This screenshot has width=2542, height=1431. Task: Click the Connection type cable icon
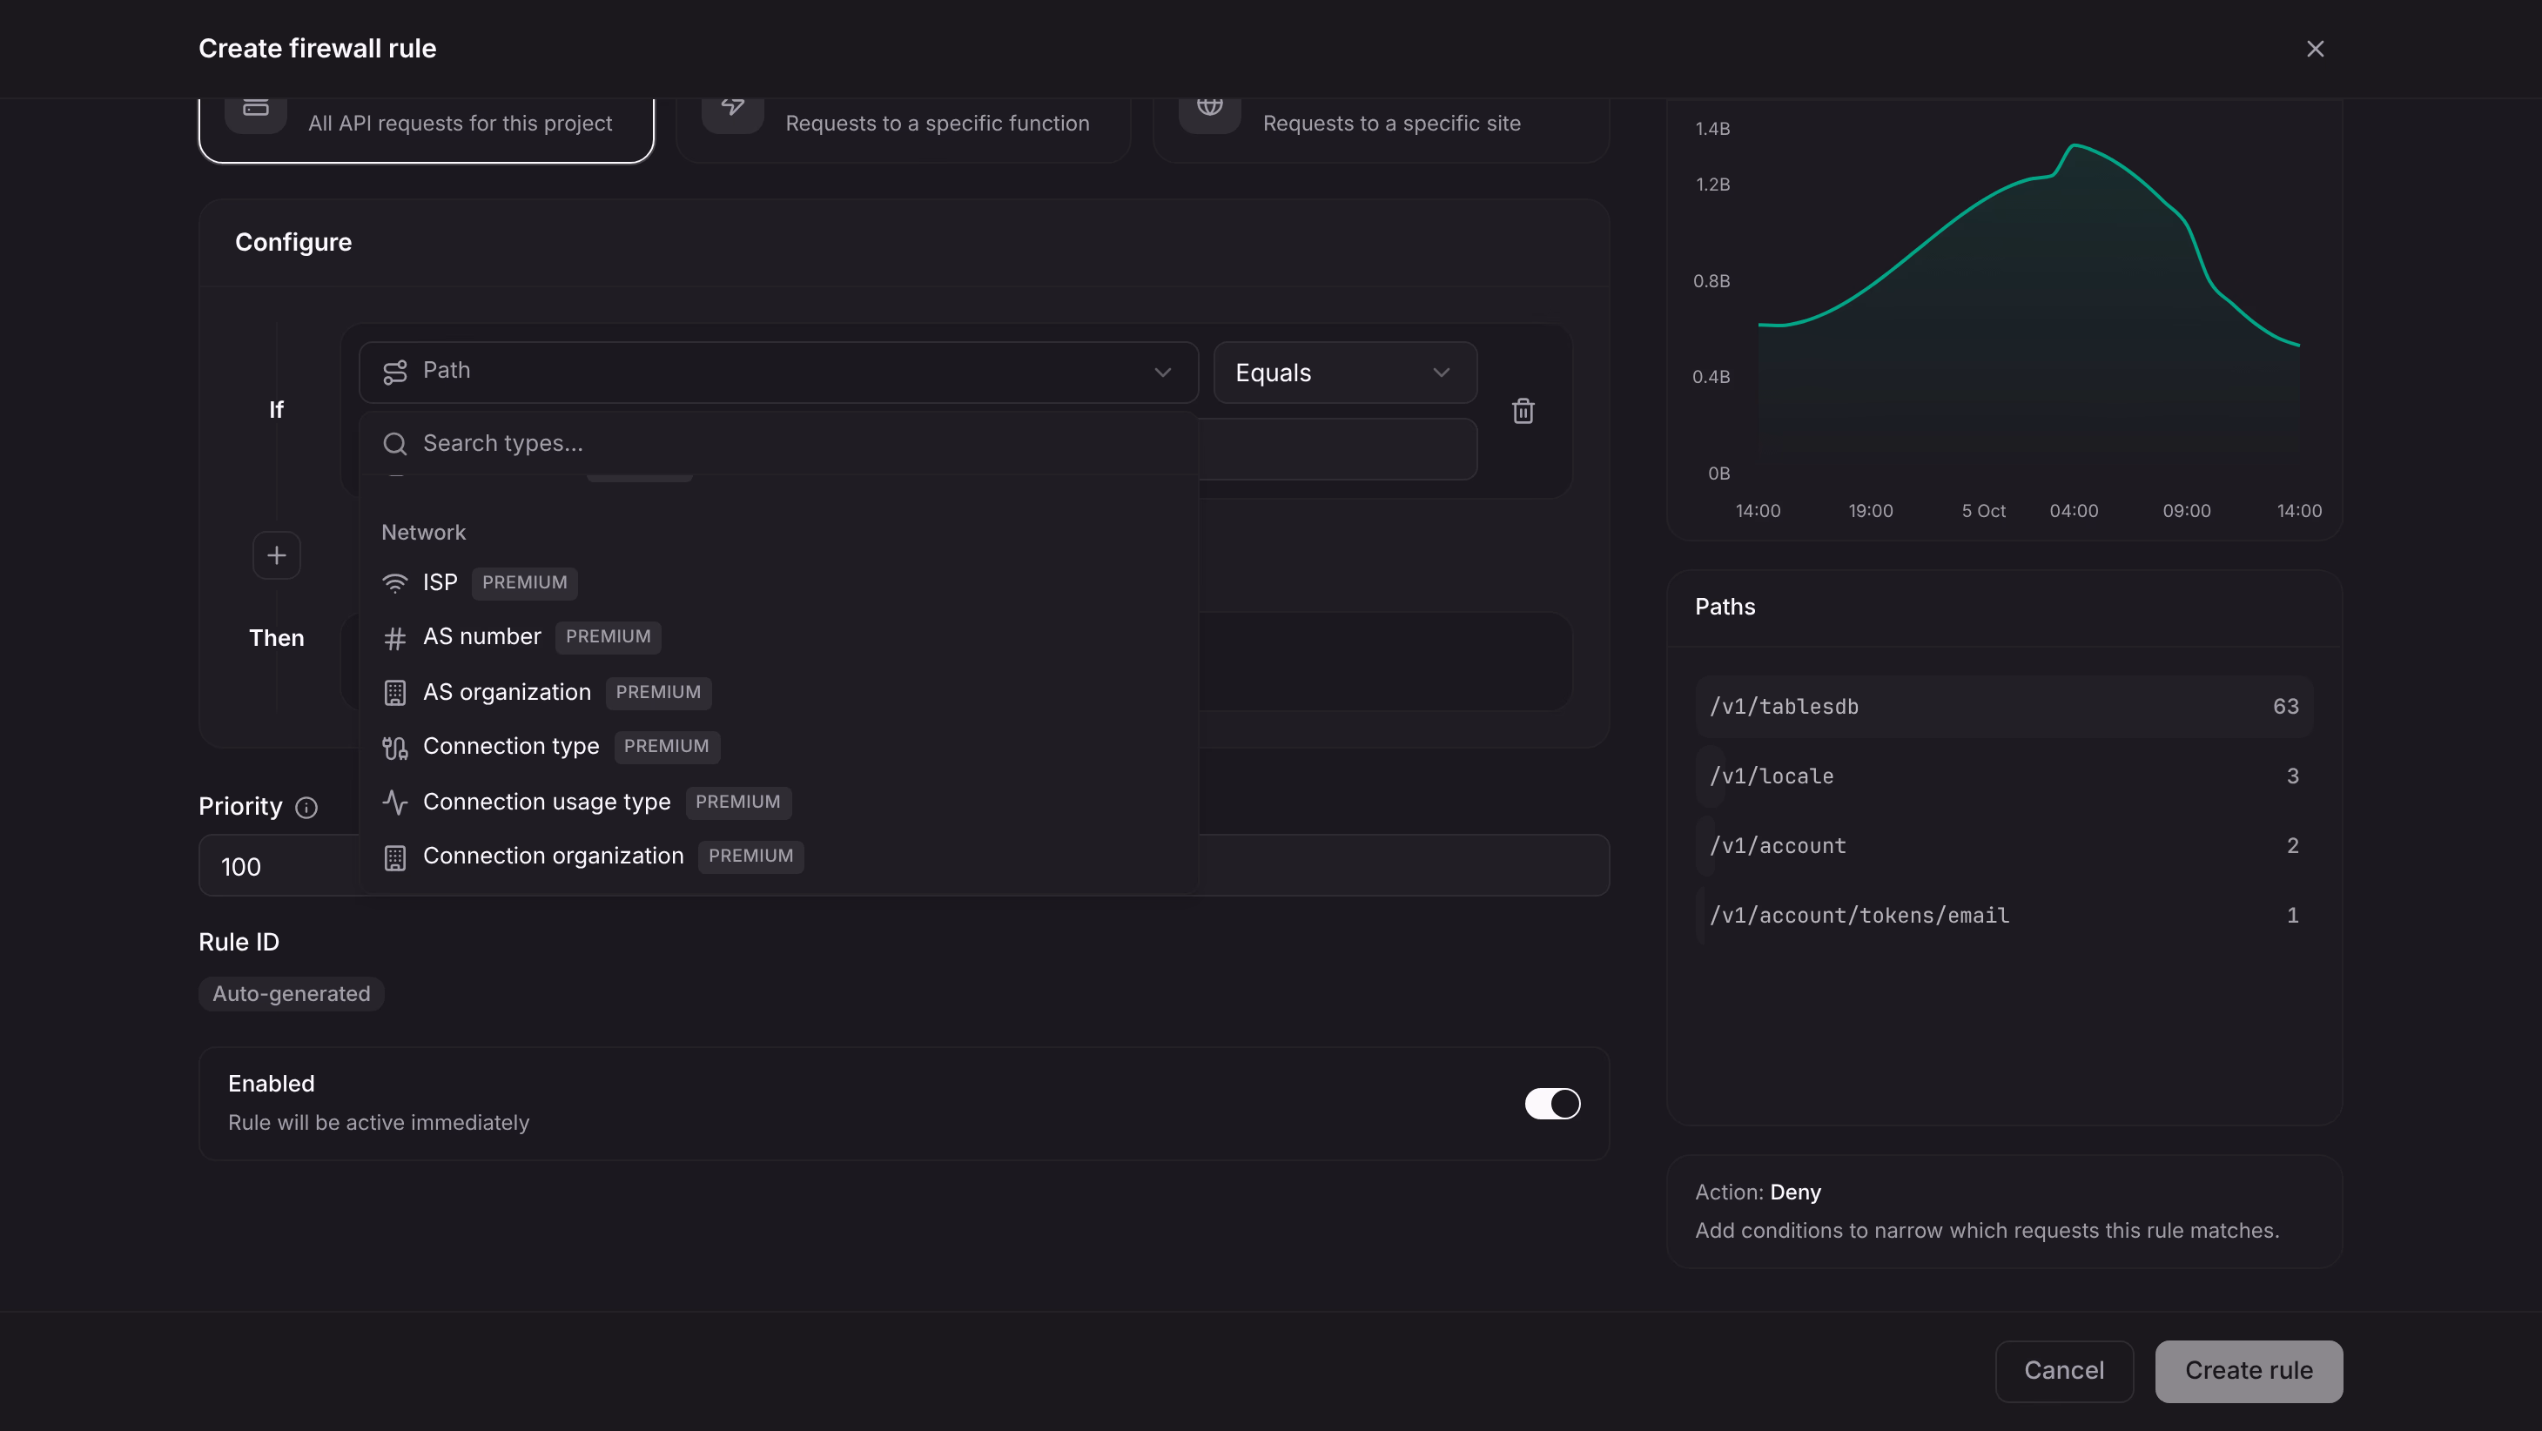(394, 747)
